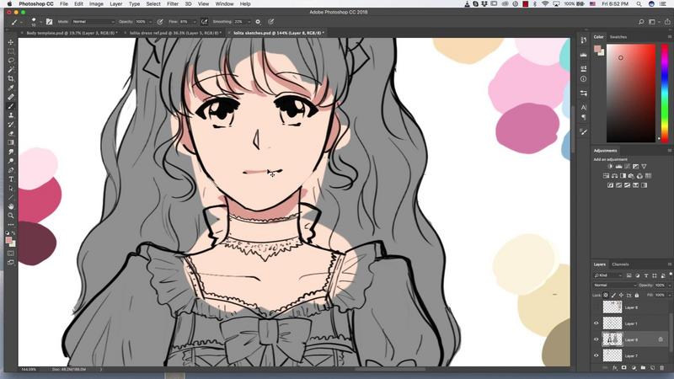Open layer blend mode dropdown

pos(615,285)
